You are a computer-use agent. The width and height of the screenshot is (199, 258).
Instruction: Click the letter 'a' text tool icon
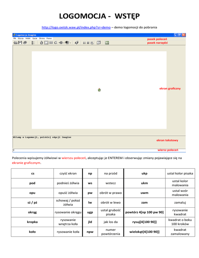tap(56, 43)
